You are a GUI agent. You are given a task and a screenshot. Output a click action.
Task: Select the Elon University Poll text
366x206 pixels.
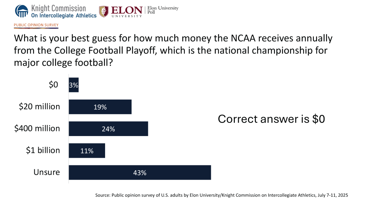click(163, 11)
